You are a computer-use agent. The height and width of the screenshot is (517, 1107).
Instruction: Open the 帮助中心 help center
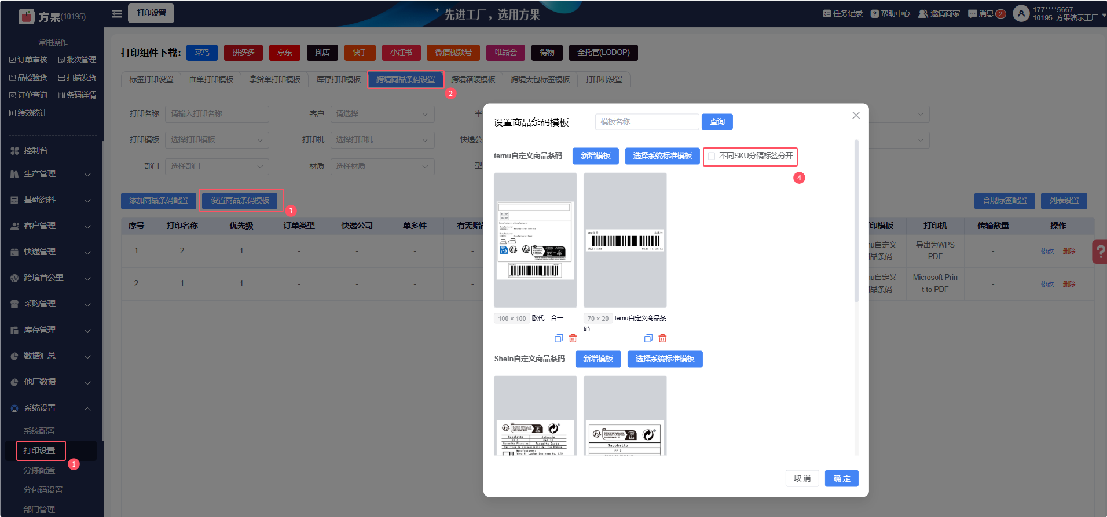coord(890,13)
